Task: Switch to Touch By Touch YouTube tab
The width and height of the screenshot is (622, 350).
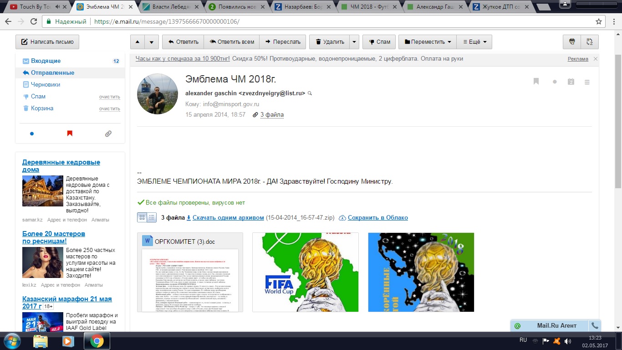Action: (36, 7)
